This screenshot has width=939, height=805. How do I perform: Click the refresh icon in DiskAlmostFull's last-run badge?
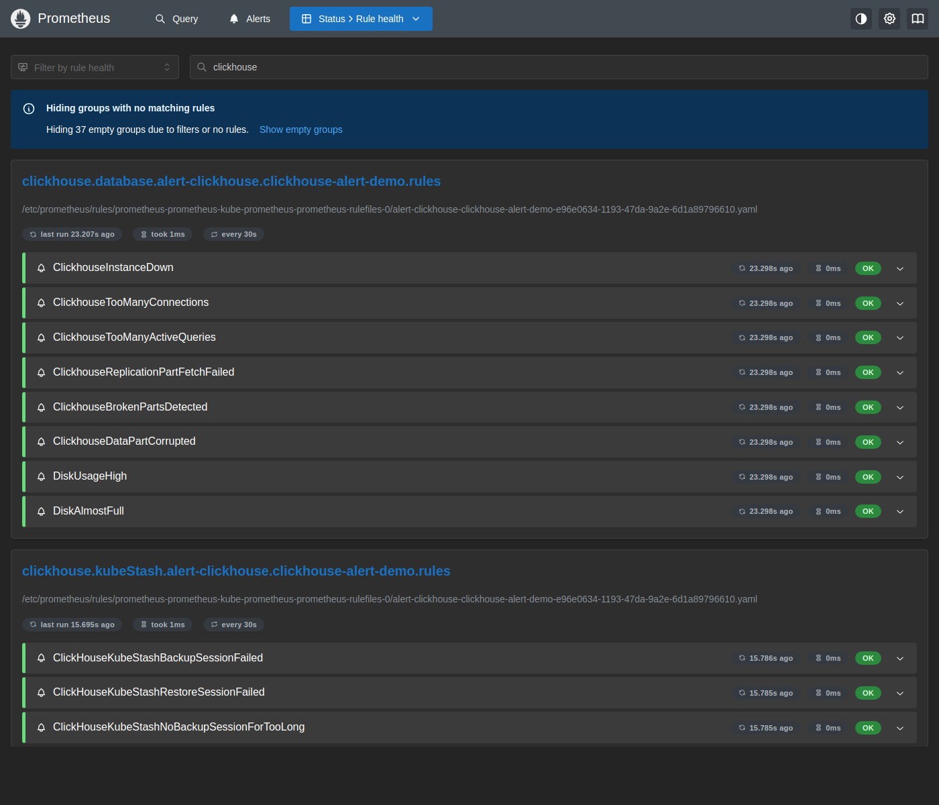[x=742, y=511]
